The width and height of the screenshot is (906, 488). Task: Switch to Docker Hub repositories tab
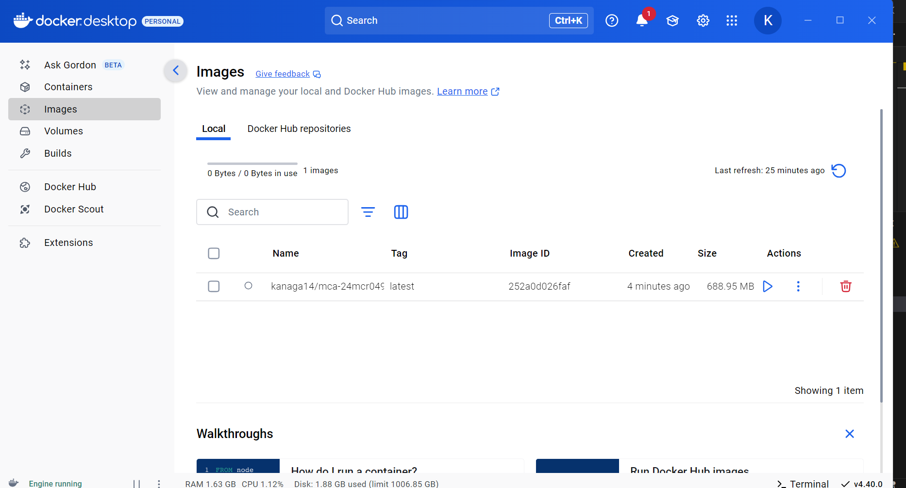(x=299, y=129)
